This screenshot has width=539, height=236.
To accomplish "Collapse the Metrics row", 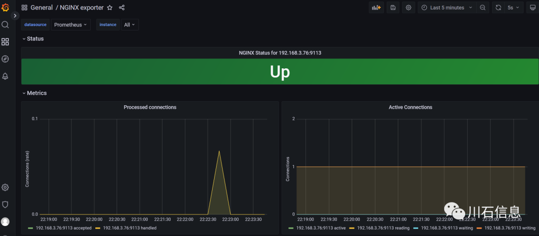I will coord(34,93).
